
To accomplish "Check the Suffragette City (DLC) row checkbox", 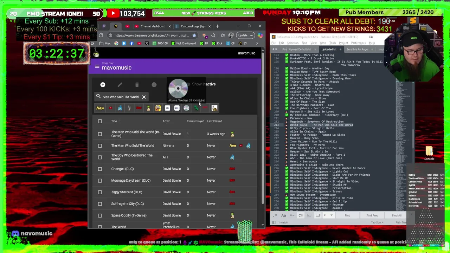I will pos(100,204).
